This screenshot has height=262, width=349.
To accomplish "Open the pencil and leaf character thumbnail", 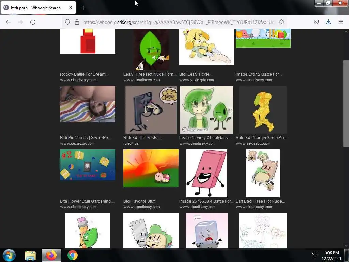I will 88,231.
